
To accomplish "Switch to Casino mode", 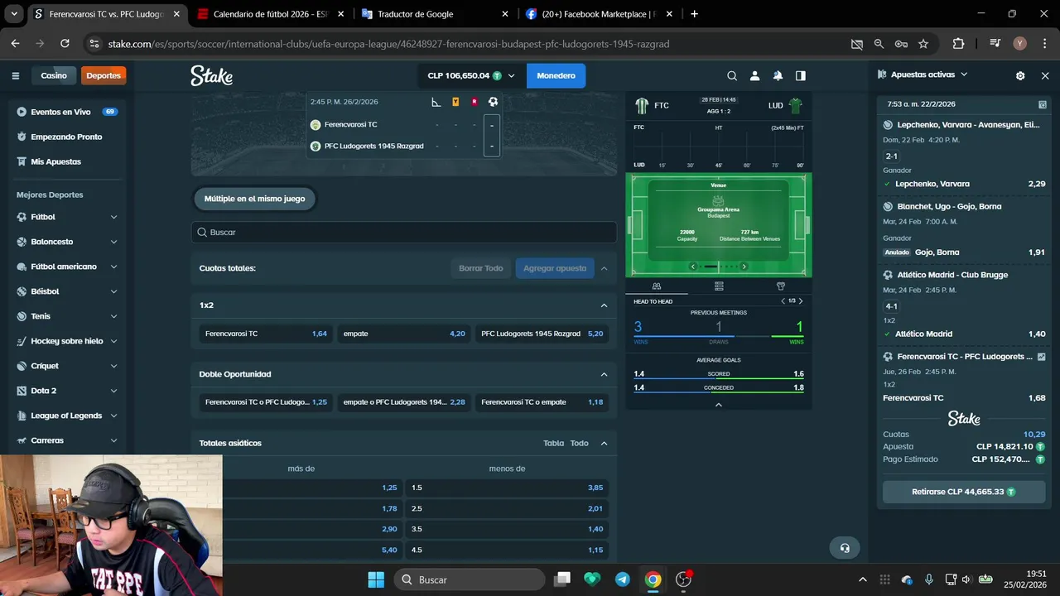I will pyautogui.click(x=54, y=75).
